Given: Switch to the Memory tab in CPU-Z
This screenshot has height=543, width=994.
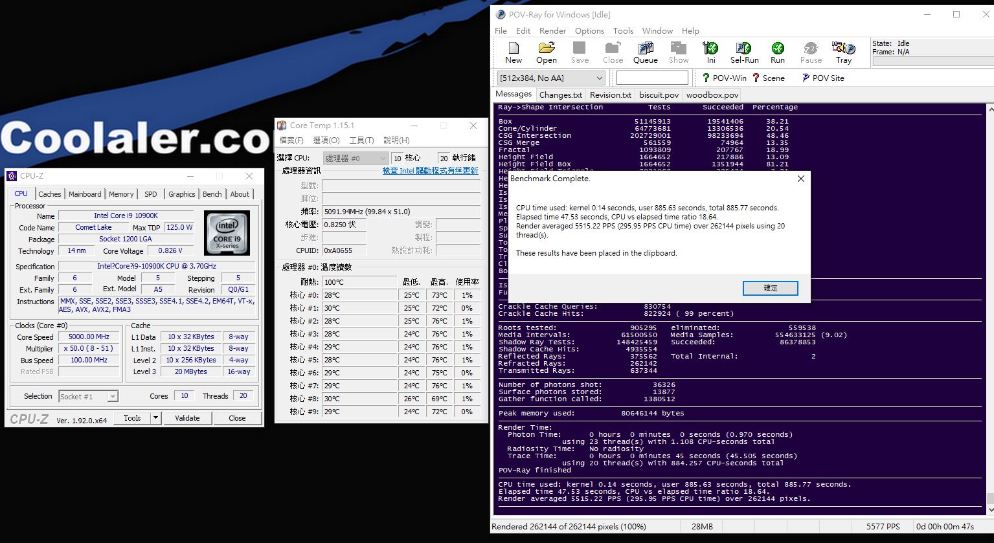Looking at the screenshot, I should 121,194.
